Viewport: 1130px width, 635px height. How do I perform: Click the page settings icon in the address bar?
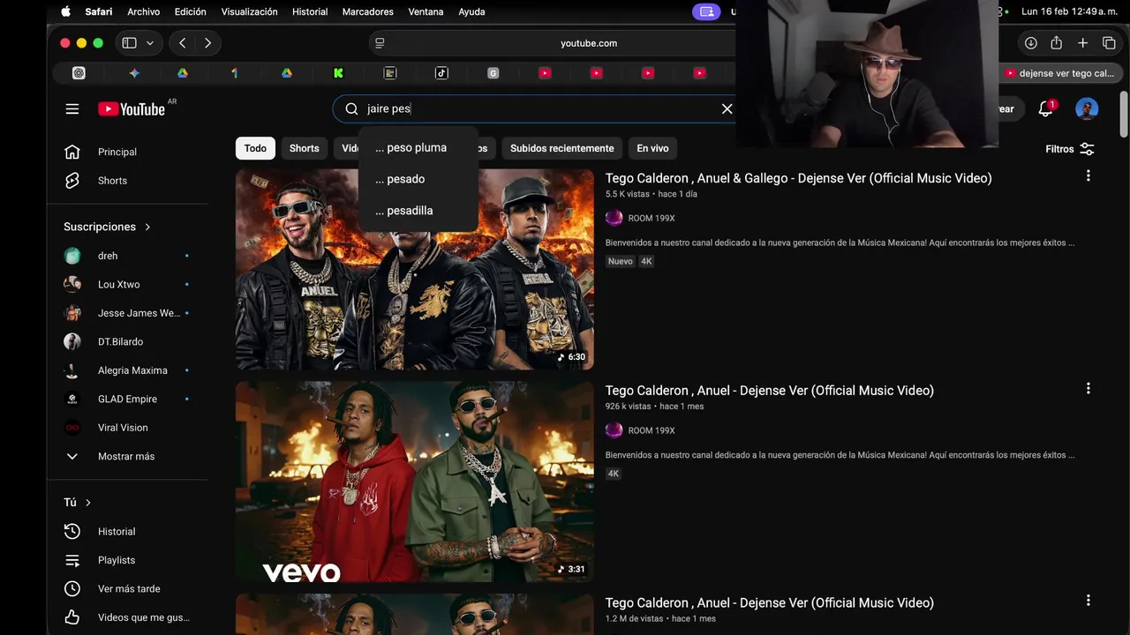(380, 42)
